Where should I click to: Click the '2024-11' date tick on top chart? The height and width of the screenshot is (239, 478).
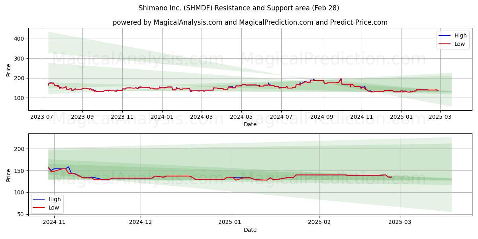point(361,118)
